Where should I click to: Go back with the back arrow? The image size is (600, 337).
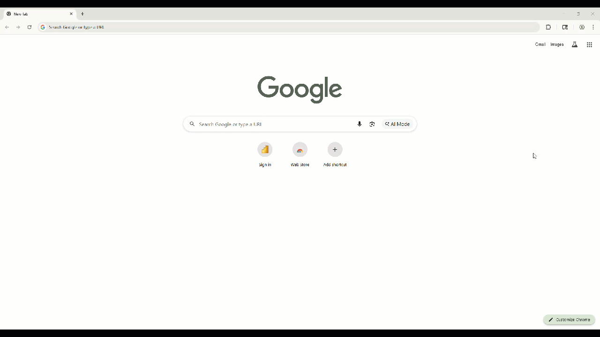[x=7, y=27]
